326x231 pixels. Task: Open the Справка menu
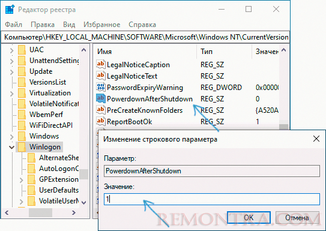coord(142,25)
